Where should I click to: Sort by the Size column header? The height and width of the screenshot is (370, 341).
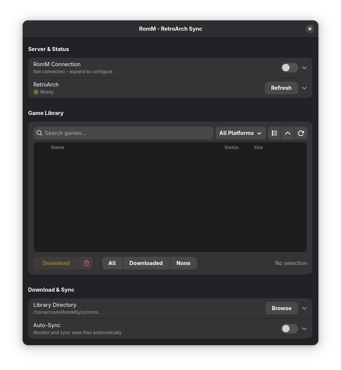tap(258, 147)
